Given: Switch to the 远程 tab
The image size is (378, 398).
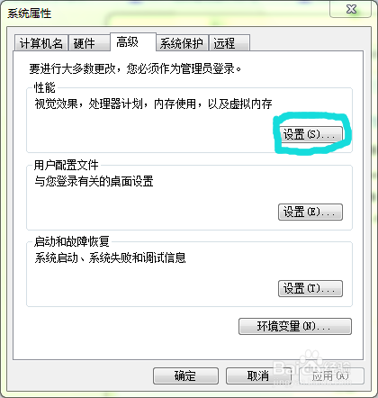Looking at the screenshot, I should tap(229, 43).
